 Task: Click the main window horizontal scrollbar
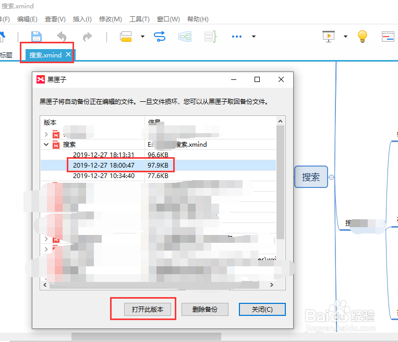pos(146,337)
